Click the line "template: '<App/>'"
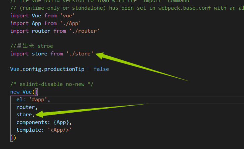This screenshot has height=149, width=244. (44, 130)
